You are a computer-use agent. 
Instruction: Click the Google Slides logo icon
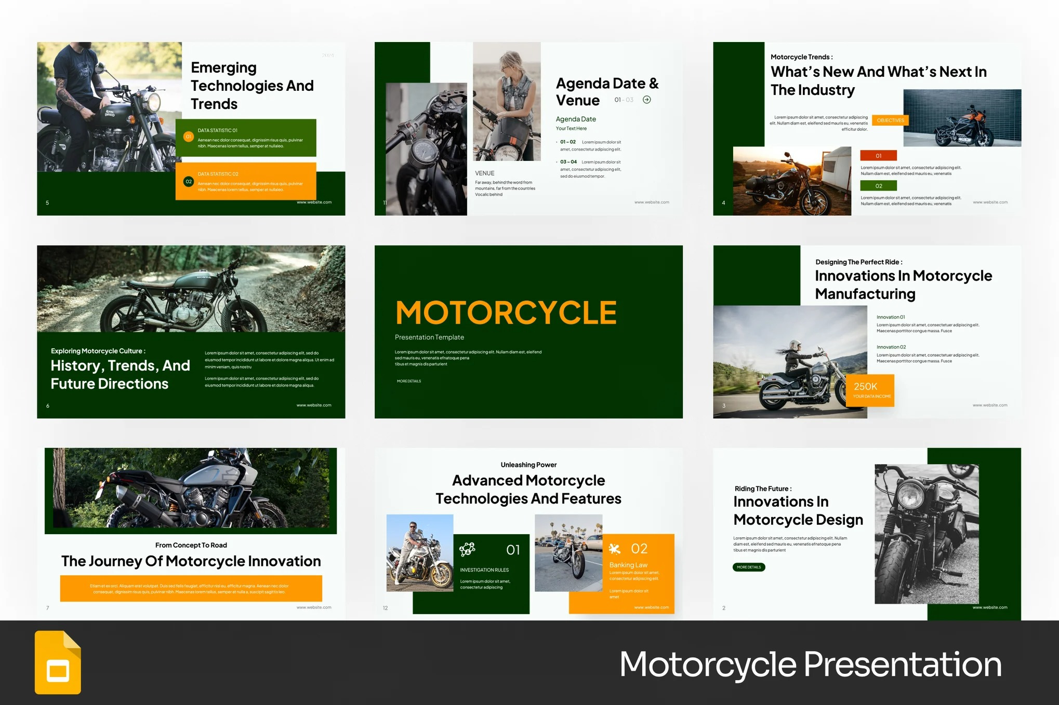(58, 662)
